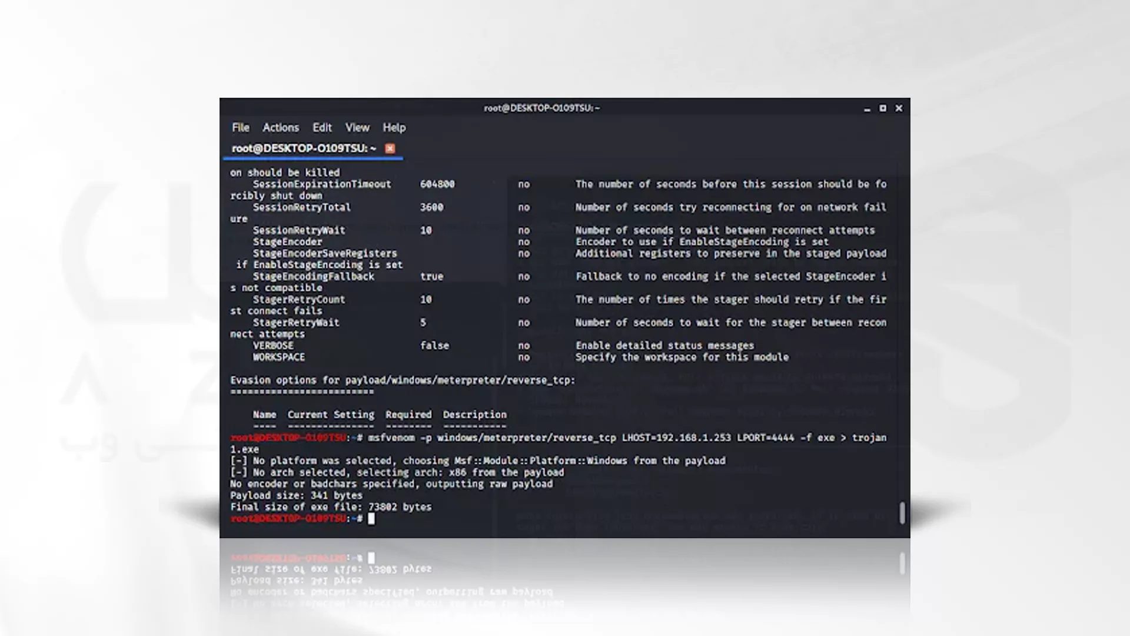Image resolution: width=1130 pixels, height=636 pixels.
Task: Click the StagerRetryWait option name
Action: (296, 323)
